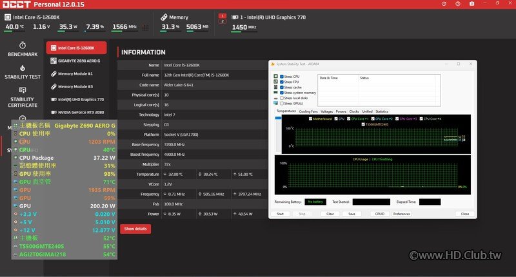This screenshot has width=516, height=277.
Task: Toggle the Motherboard temperature graph checkbox
Action: click(310, 119)
